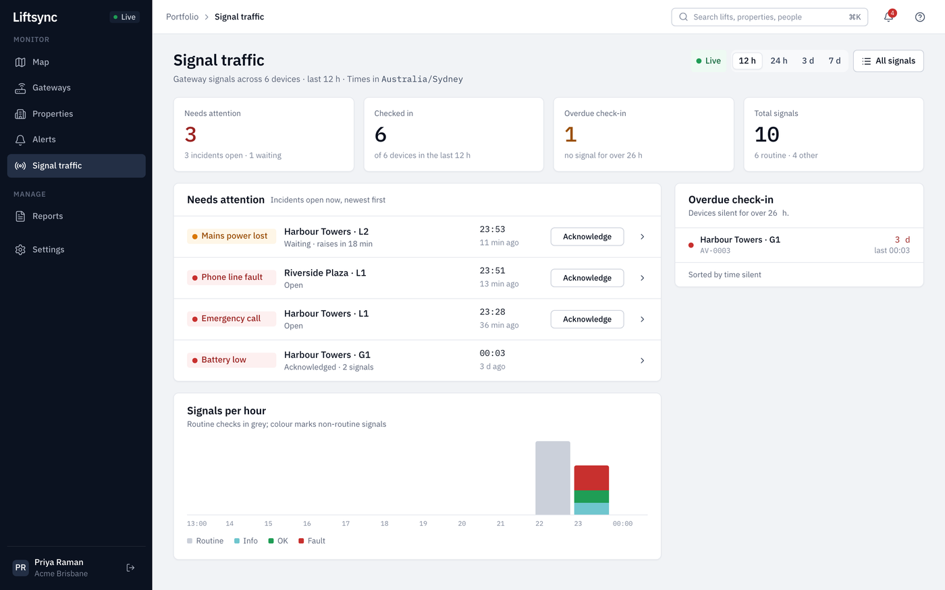Click the magnifier icon in search box
This screenshot has width=945, height=590.
684,17
